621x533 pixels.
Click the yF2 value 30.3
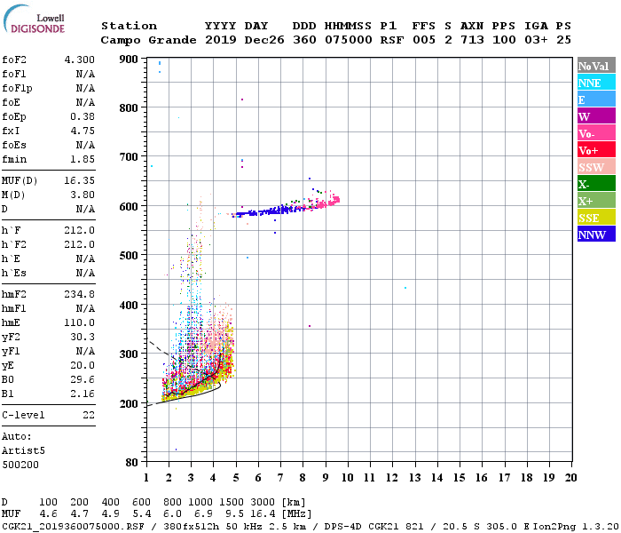tap(83, 337)
